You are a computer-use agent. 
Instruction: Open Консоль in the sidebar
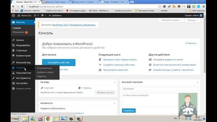pyautogui.click(x=23, y=22)
